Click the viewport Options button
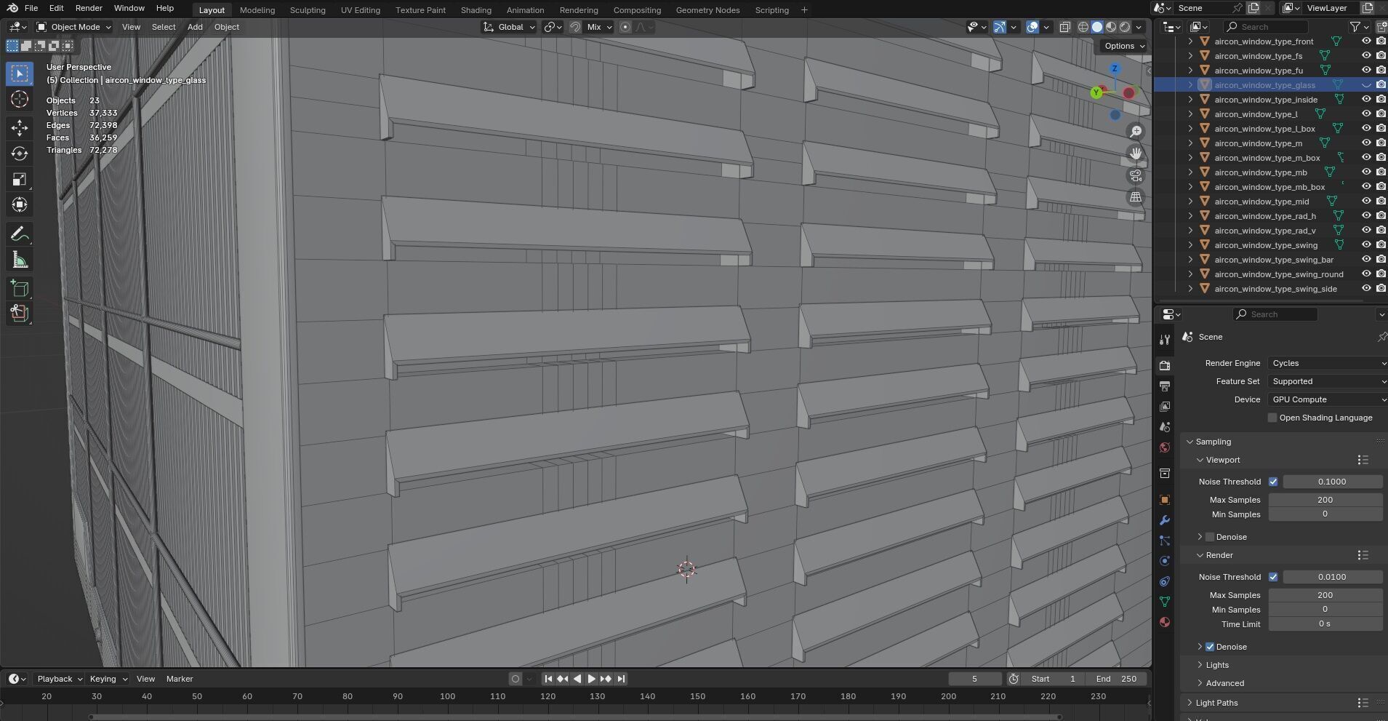This screenshot has width=1388, height=721. [1124, 46]
